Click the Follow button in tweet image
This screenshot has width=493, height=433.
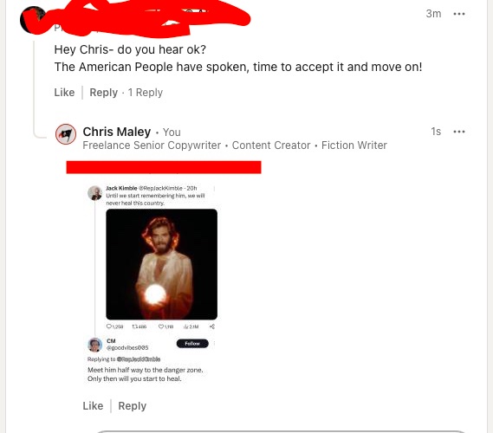(192, 344)
